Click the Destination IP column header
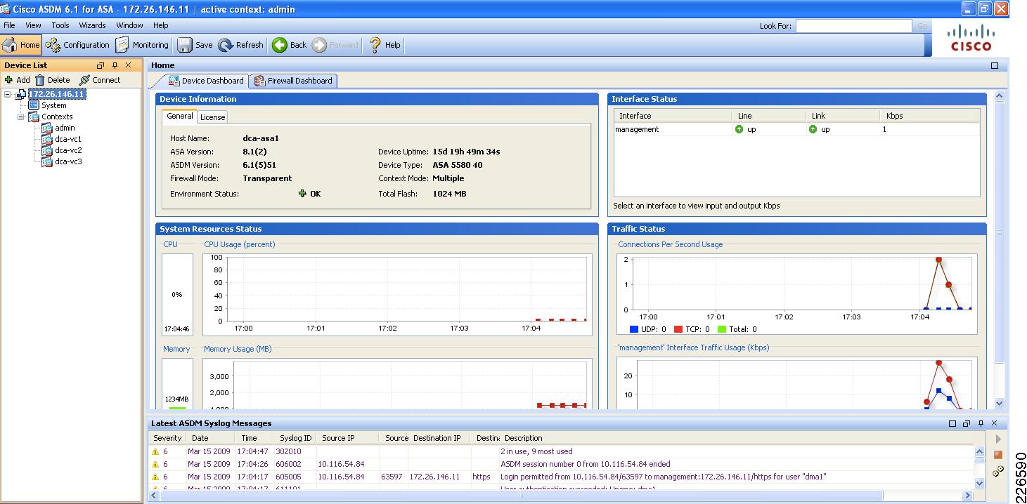1027x504 pixels. 439,438
